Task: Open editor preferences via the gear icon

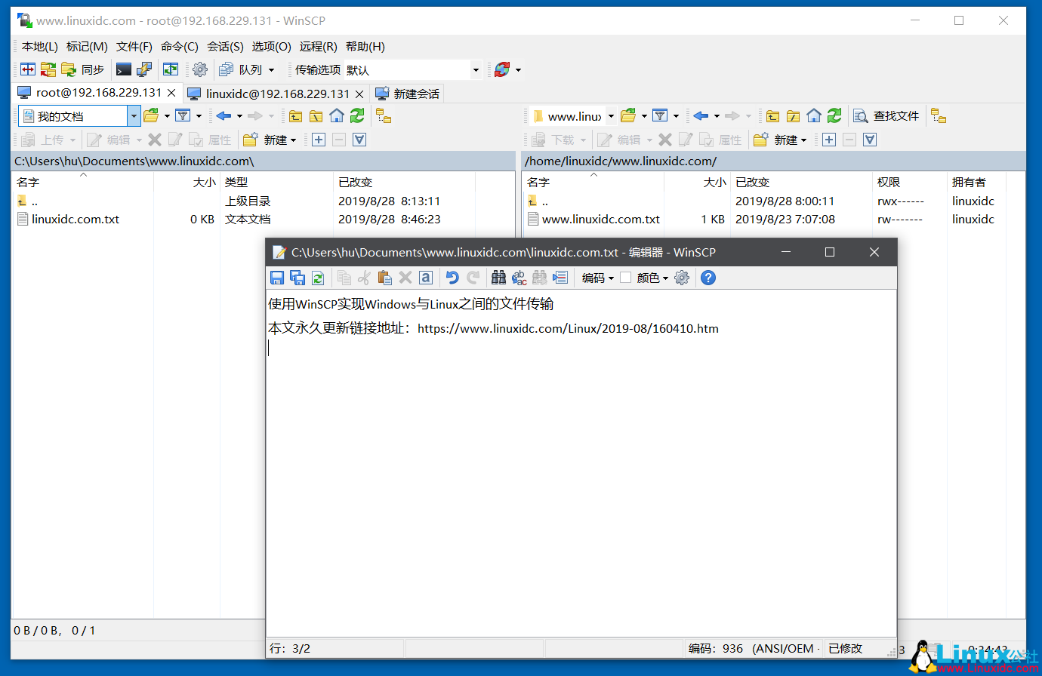Action: point(682,278)
